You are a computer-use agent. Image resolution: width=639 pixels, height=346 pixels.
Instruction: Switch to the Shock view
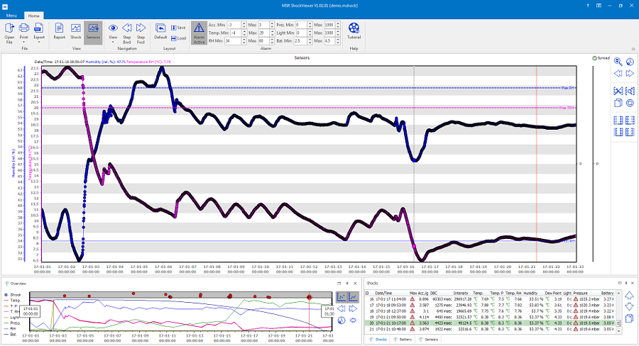coord(76,32)
